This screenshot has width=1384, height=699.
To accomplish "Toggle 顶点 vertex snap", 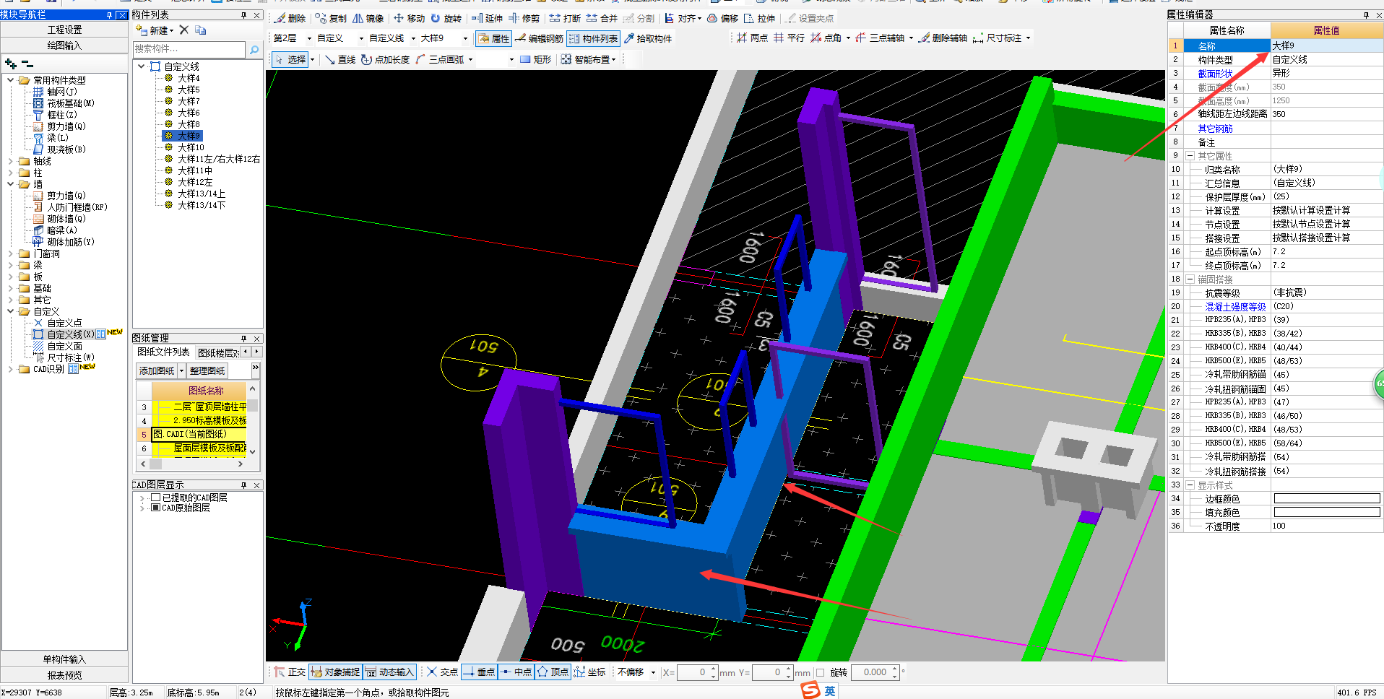I will pyautogui.click(x=553, y=672).
